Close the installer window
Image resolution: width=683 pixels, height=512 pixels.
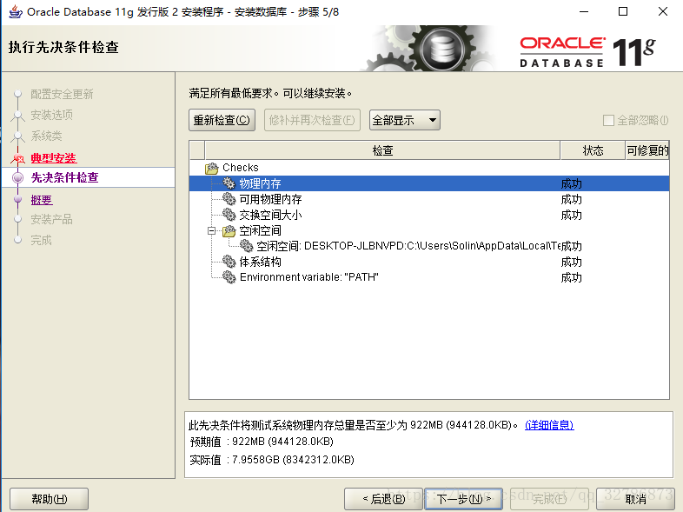662,12
